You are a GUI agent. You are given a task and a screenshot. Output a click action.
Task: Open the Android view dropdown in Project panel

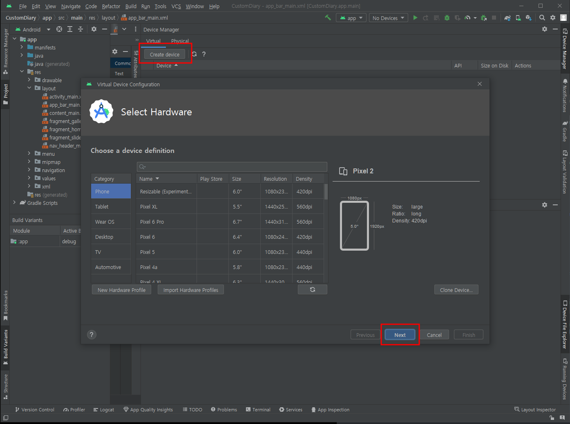(33, 29)
